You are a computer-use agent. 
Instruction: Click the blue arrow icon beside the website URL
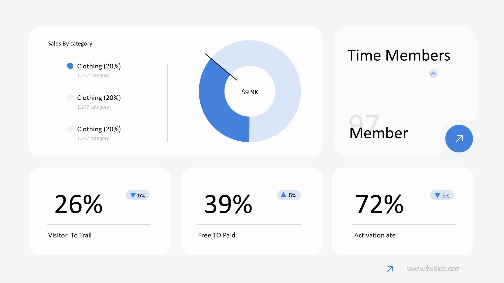click(390, 269)
